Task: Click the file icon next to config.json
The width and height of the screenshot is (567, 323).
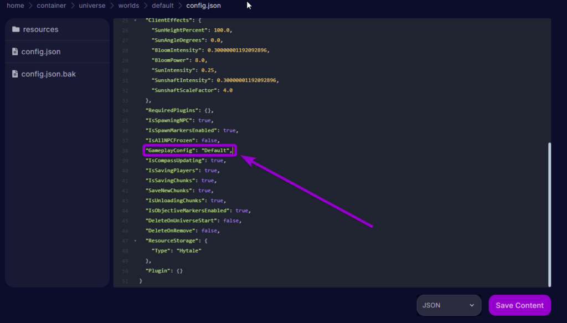Action: [x=16, y=52]
